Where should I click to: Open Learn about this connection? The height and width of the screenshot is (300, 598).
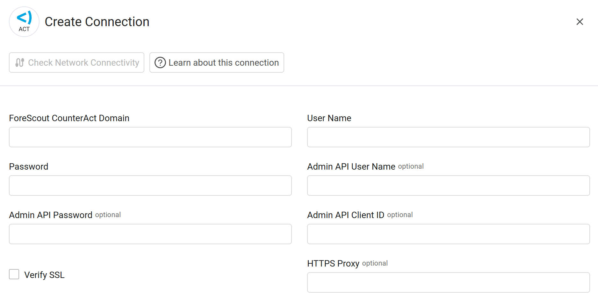(217, 62)
